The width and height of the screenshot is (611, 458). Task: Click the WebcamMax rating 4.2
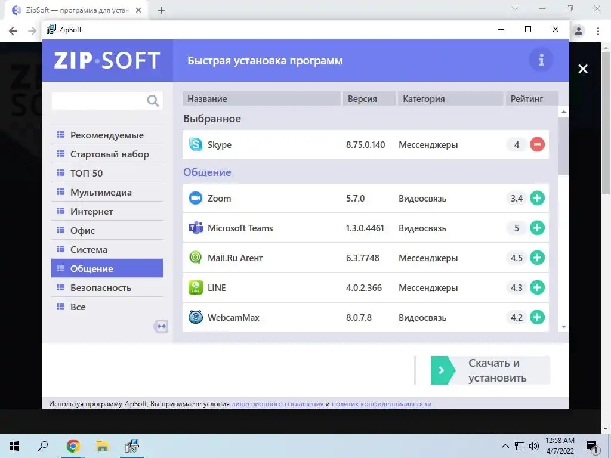click(517, 318)
